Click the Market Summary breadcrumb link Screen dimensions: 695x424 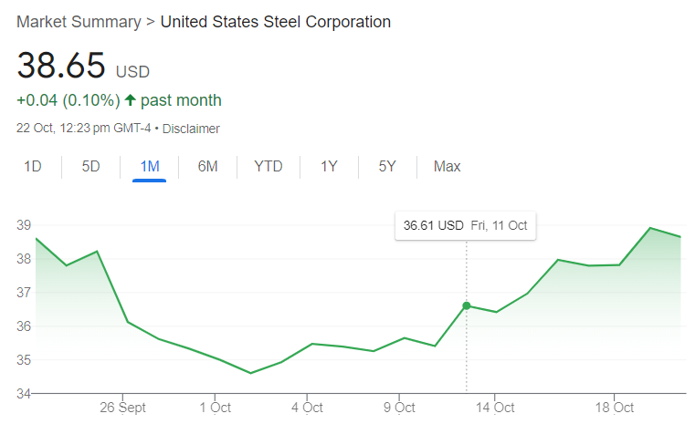pyautogui.click(x=78, y=21)
